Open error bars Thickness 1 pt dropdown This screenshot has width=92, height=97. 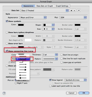(x=80, y=47)
